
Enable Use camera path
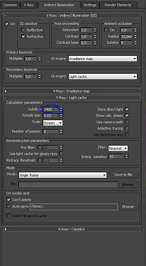tap(127, 122)
